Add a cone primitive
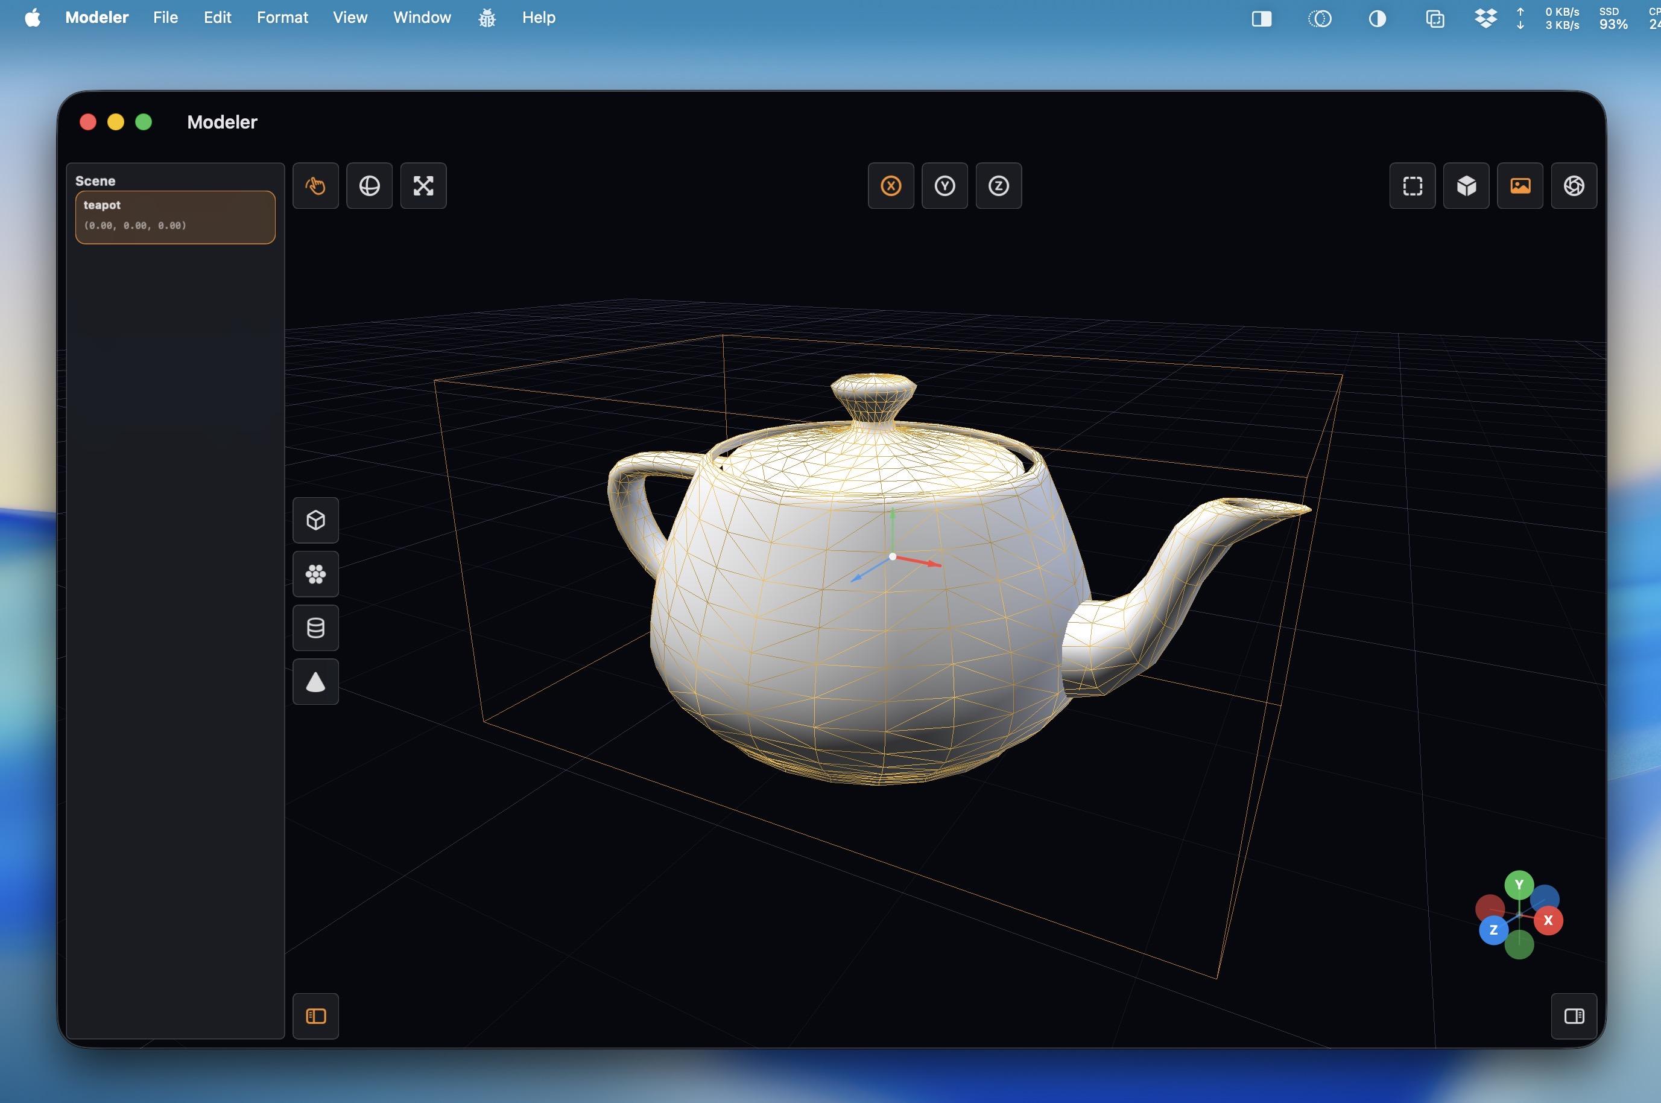The width and height of the screenshot is (1661, 1103). pos(315,682)
